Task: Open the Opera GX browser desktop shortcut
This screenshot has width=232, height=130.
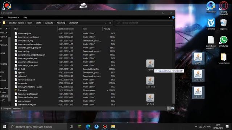Action: [x=224, y=8]
